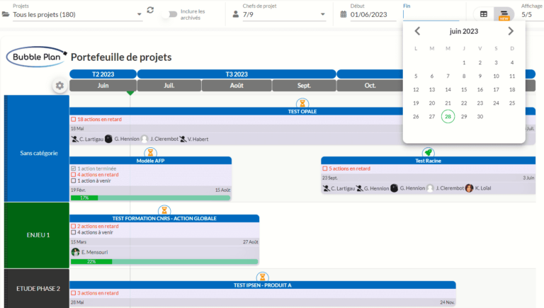The height and width of the screenshot is (308, 544).
Task: Click hourglass icon above TEST IPSEN
Action: (x=263, y=277)
